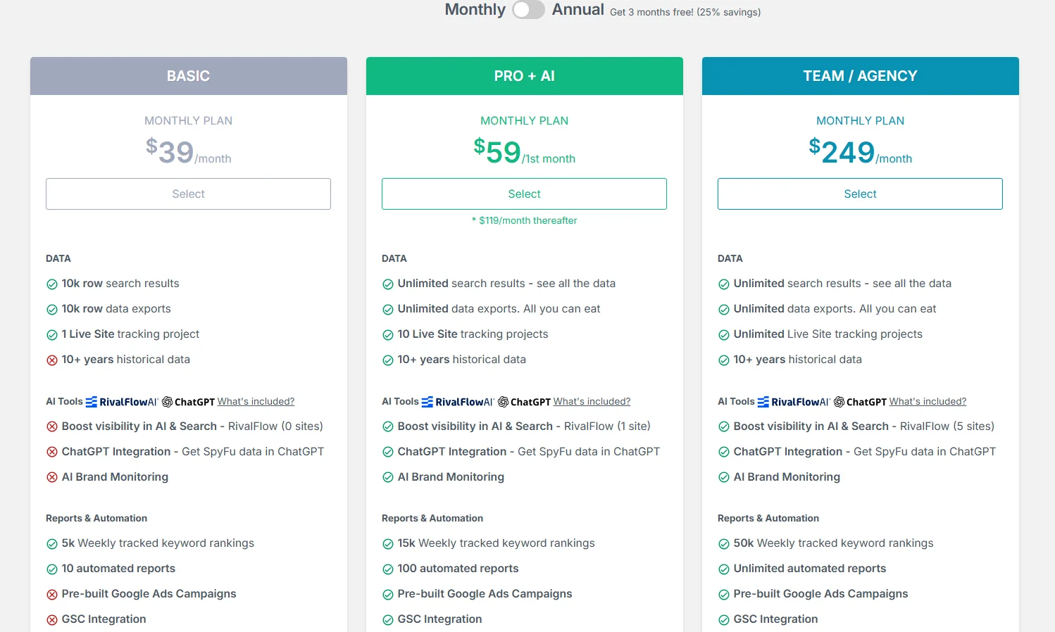Click green check beside 50k Weekly tracked keyword rankings
The width and height of the screenshot is (1055, 632).
click(x=724, y=544)
